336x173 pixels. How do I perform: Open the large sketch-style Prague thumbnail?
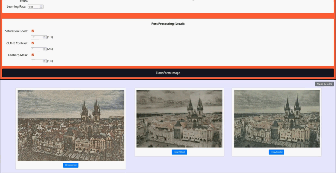pos(71,125)
